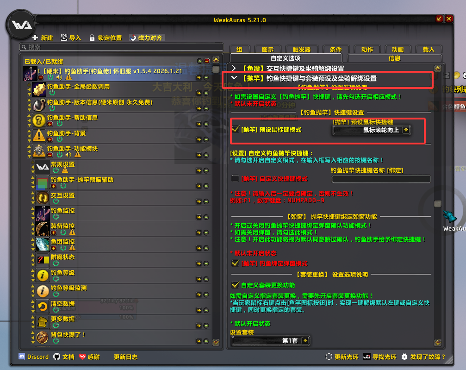This screenshot has height=370, width=466.
Task: Toggle 磁力对齐 magnetic align button
Action: point(147,38)
